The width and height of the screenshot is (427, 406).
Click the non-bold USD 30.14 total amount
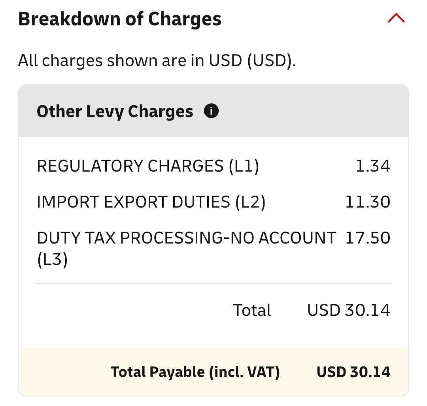348,310
